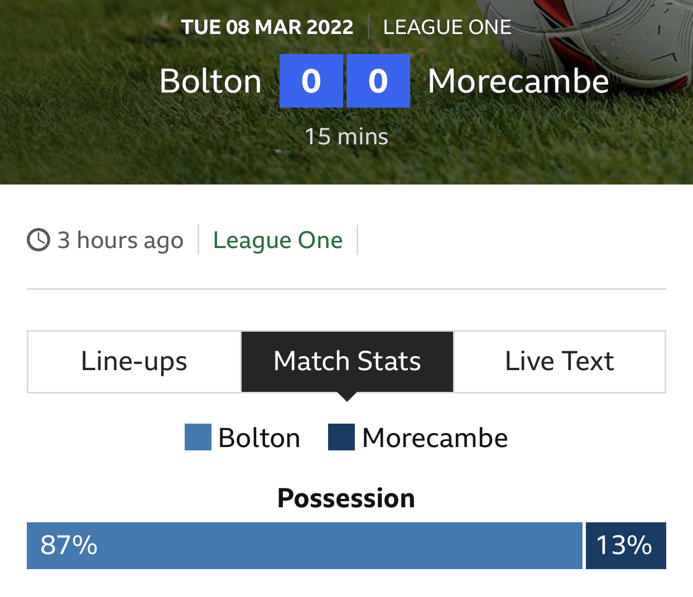The height and width of the screenshot is (597, 693).
Task: Click the Bolton light blue legend swatch
Action: pyautogui.click(x=198, y=437)
